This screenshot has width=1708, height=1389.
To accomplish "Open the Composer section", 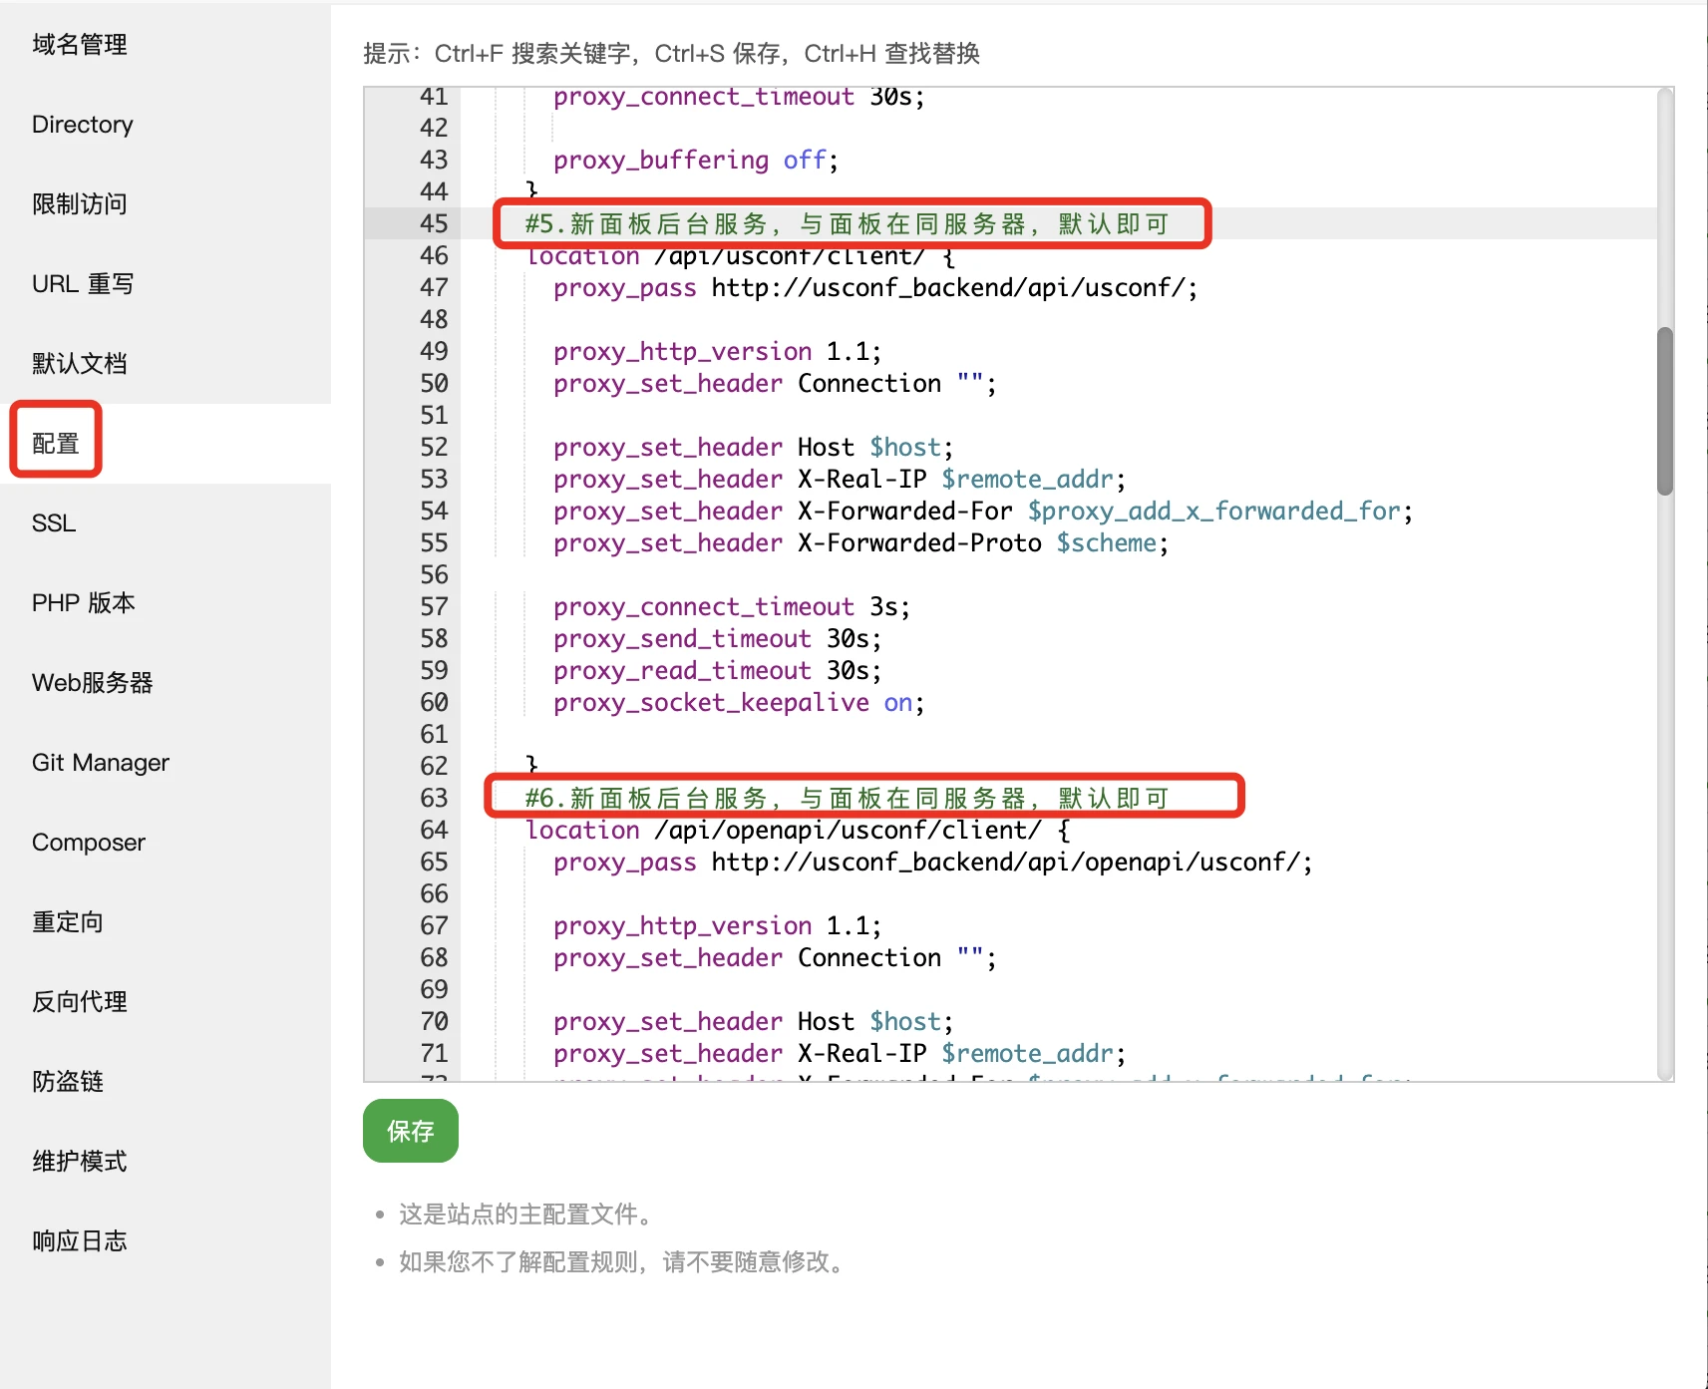I will tap(89, 843).
